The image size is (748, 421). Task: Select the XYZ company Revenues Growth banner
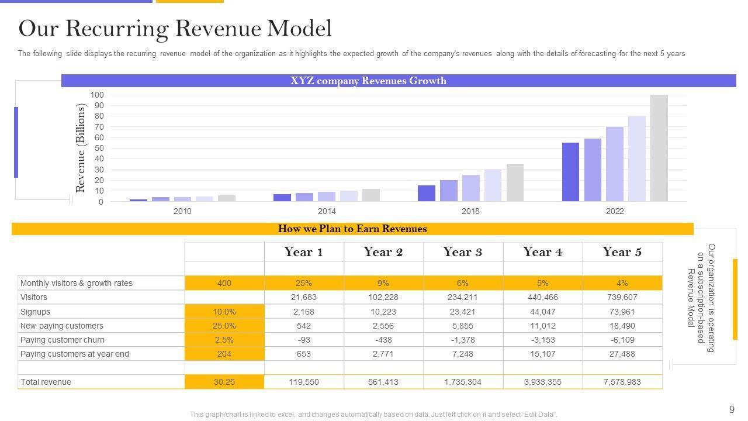(368, 81)
